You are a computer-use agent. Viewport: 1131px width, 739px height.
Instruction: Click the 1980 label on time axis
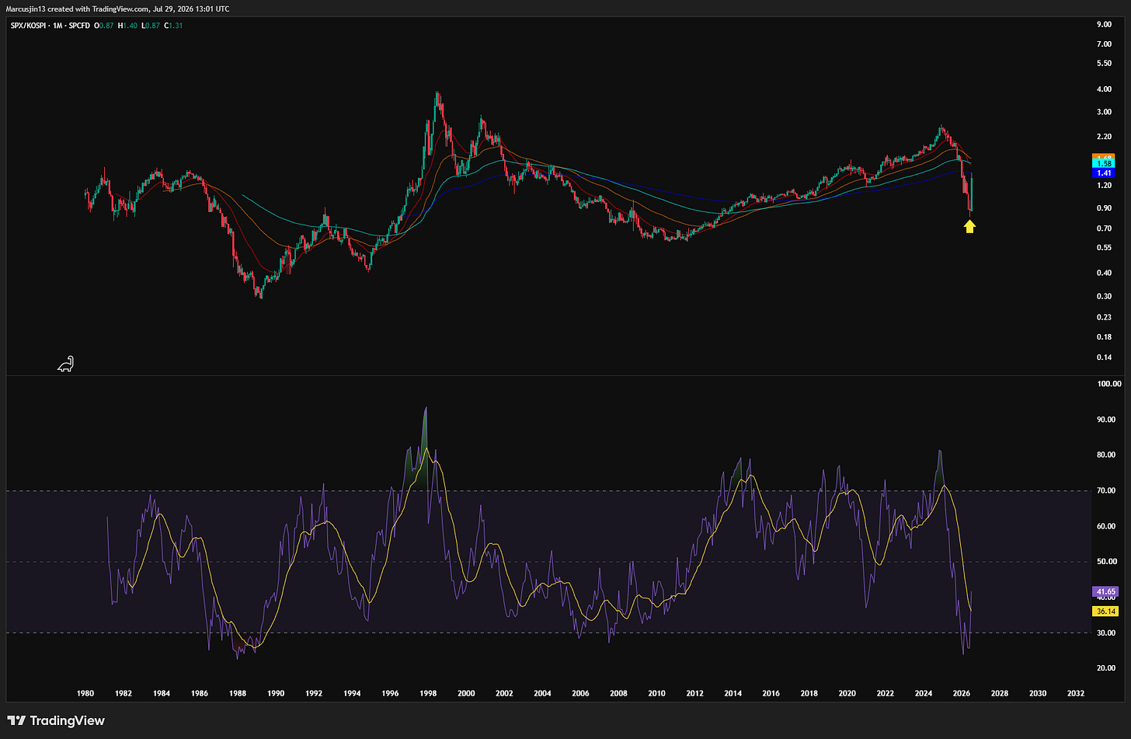[85, 694]
